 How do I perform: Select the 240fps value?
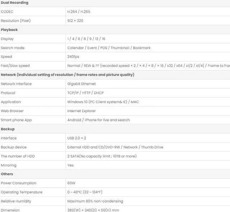coord(73,57)
